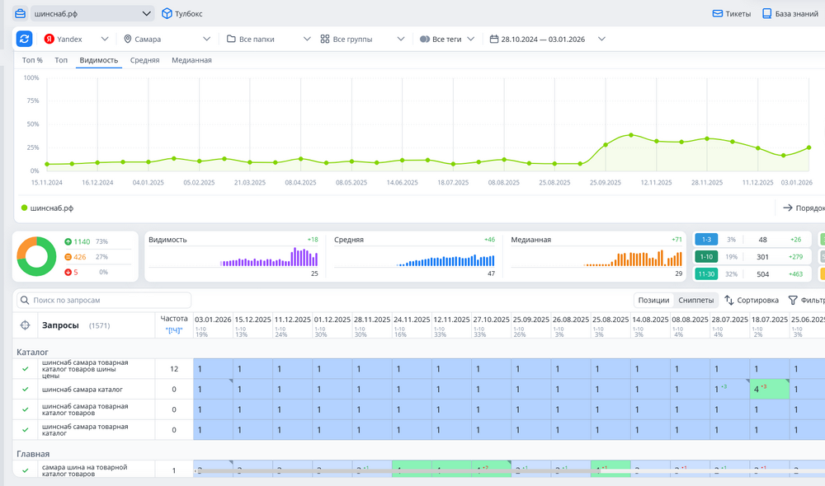Click the green 1-10 positions color badge
This screenshot has height=486, width=825.
tap(706, 257)
